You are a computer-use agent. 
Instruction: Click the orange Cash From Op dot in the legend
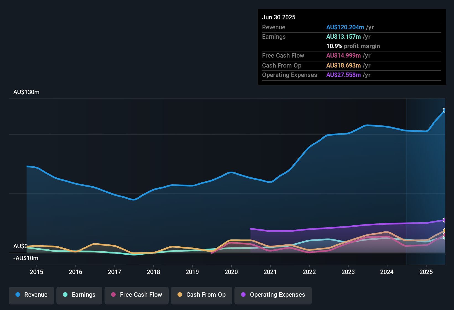[x=180, y=295]
